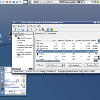Switch to the Systemlast tab
The width and height of the screenshot is (100, 100).
pyautogui.click(x=39, y=33)
